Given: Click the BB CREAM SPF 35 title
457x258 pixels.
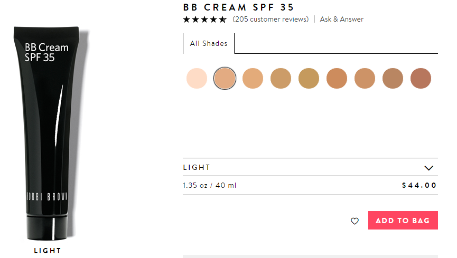Looking at the screenshot, I should tap(238, 7).
